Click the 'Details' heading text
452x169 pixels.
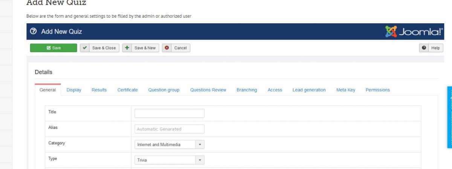pos(44,72)
